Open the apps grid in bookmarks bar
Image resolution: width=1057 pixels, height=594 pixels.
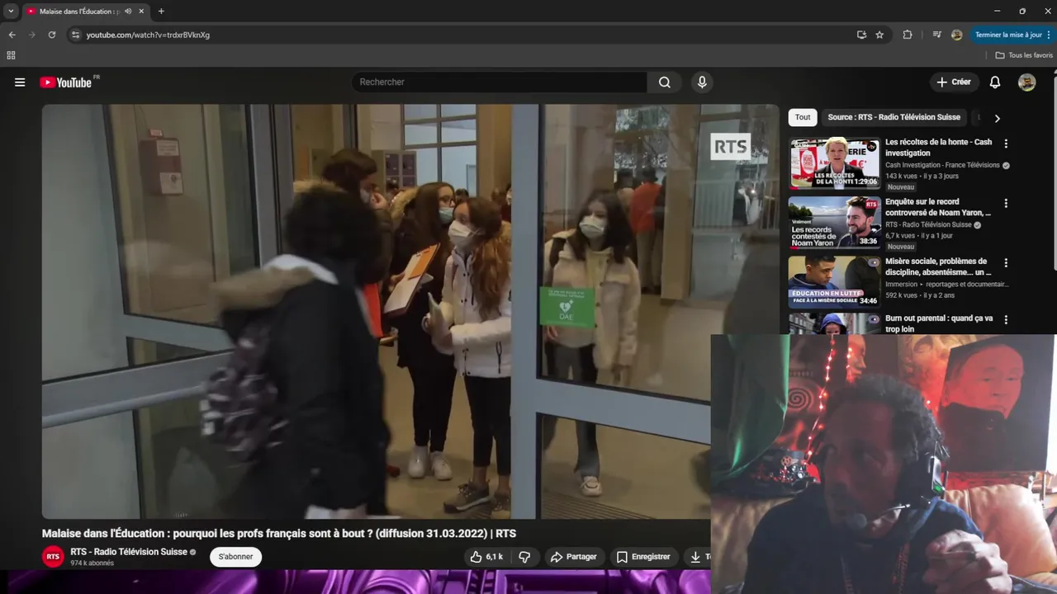pyautogui.click(x=11, y=55)
